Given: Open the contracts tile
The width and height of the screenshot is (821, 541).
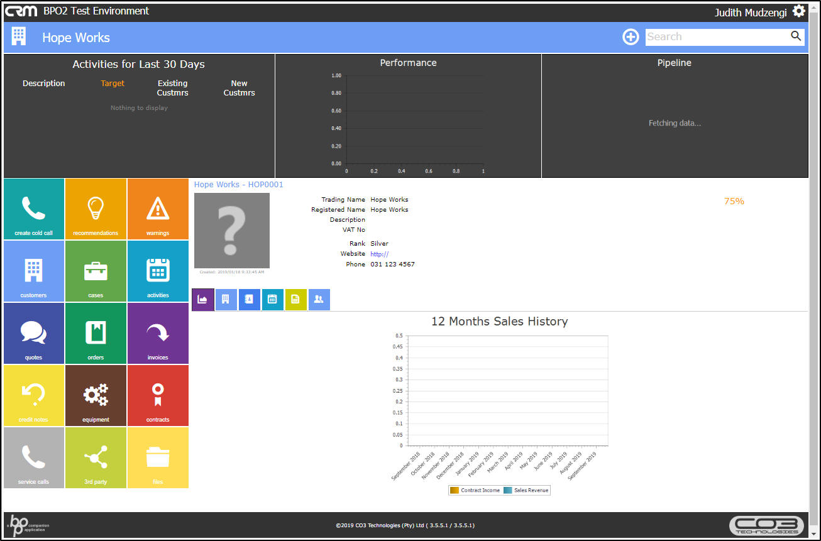Looking at the screenshot, I should [158, 395].
